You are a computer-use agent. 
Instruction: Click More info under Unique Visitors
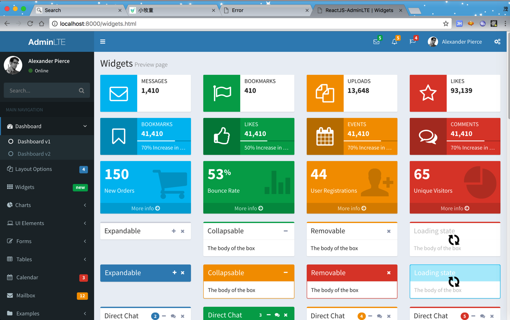pyautogui.click(x=455, y=208)
